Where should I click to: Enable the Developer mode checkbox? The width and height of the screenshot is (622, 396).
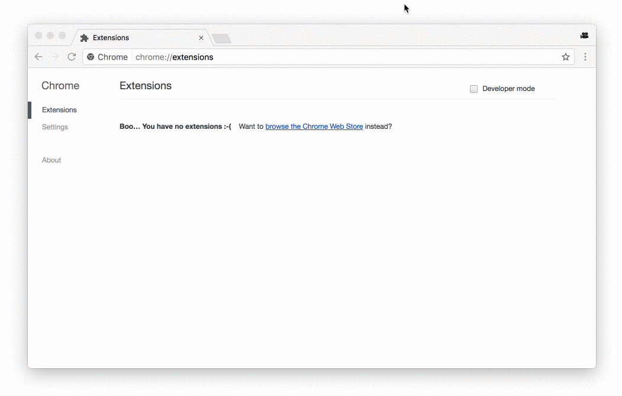(473, 89)
